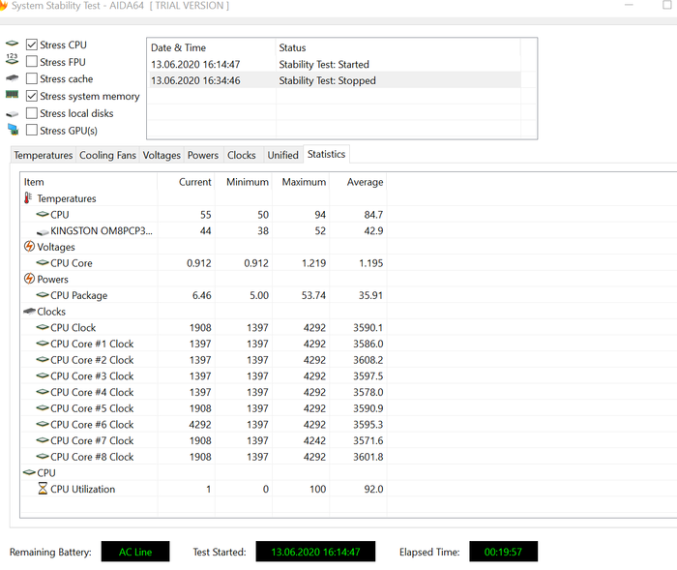Click the chip icon next to CPU Package
The height and width of the screenshot is (570, 677).
pyautogui.click(x=43, y=295)
